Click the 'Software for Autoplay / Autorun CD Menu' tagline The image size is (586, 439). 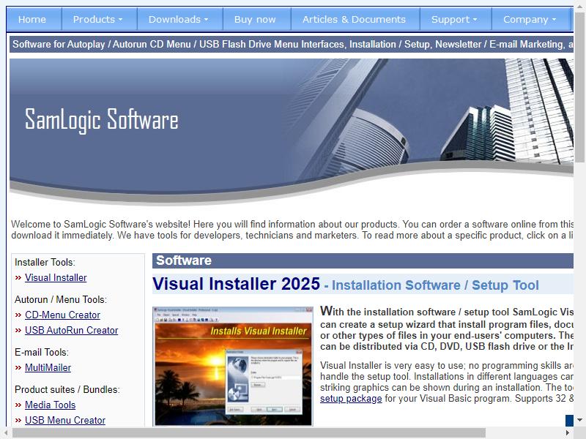click(x=102, y=45)
